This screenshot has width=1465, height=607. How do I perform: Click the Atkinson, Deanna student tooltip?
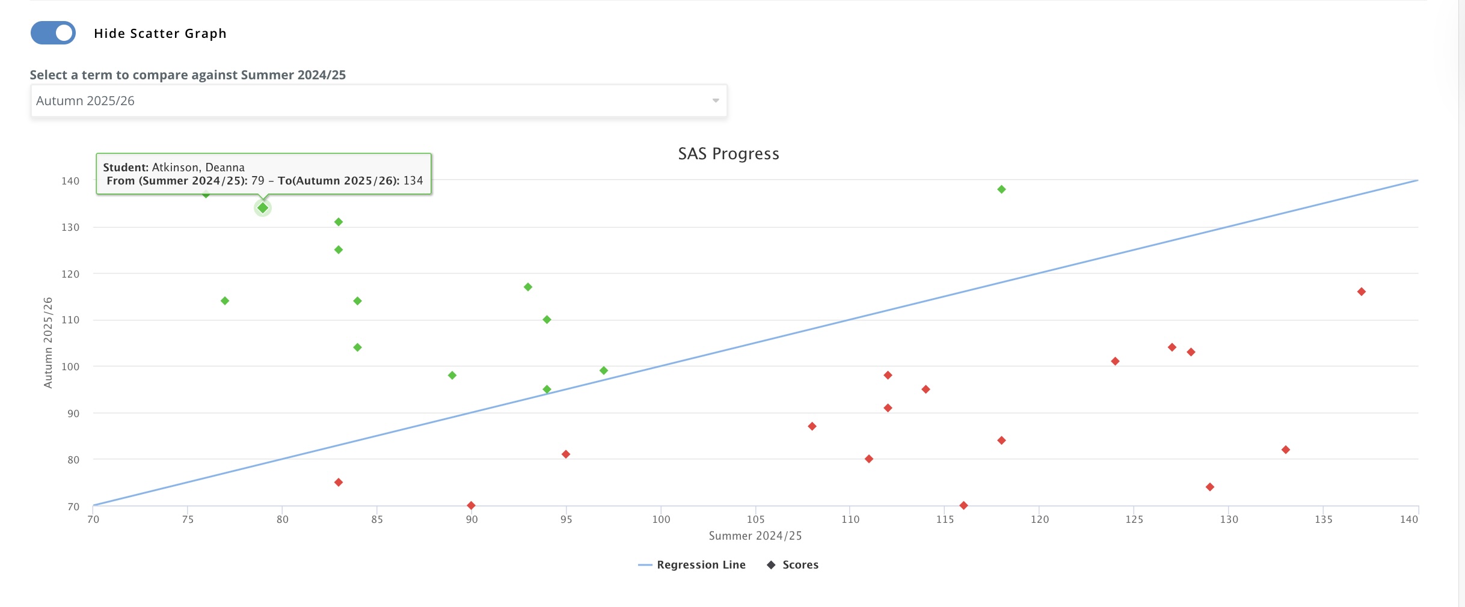coord(263,174)
